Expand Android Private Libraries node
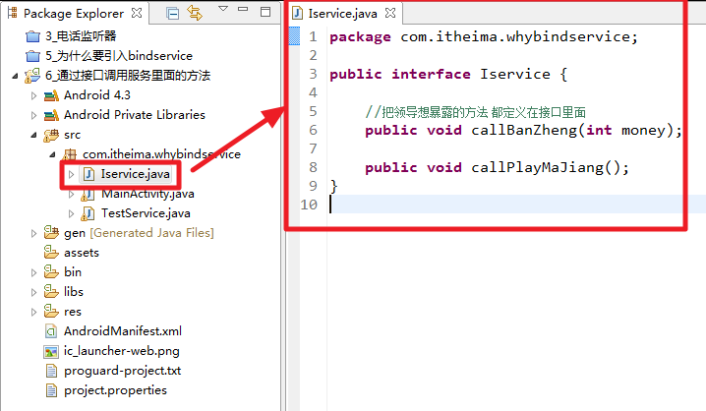706x411 pixels. click(33, 115)
